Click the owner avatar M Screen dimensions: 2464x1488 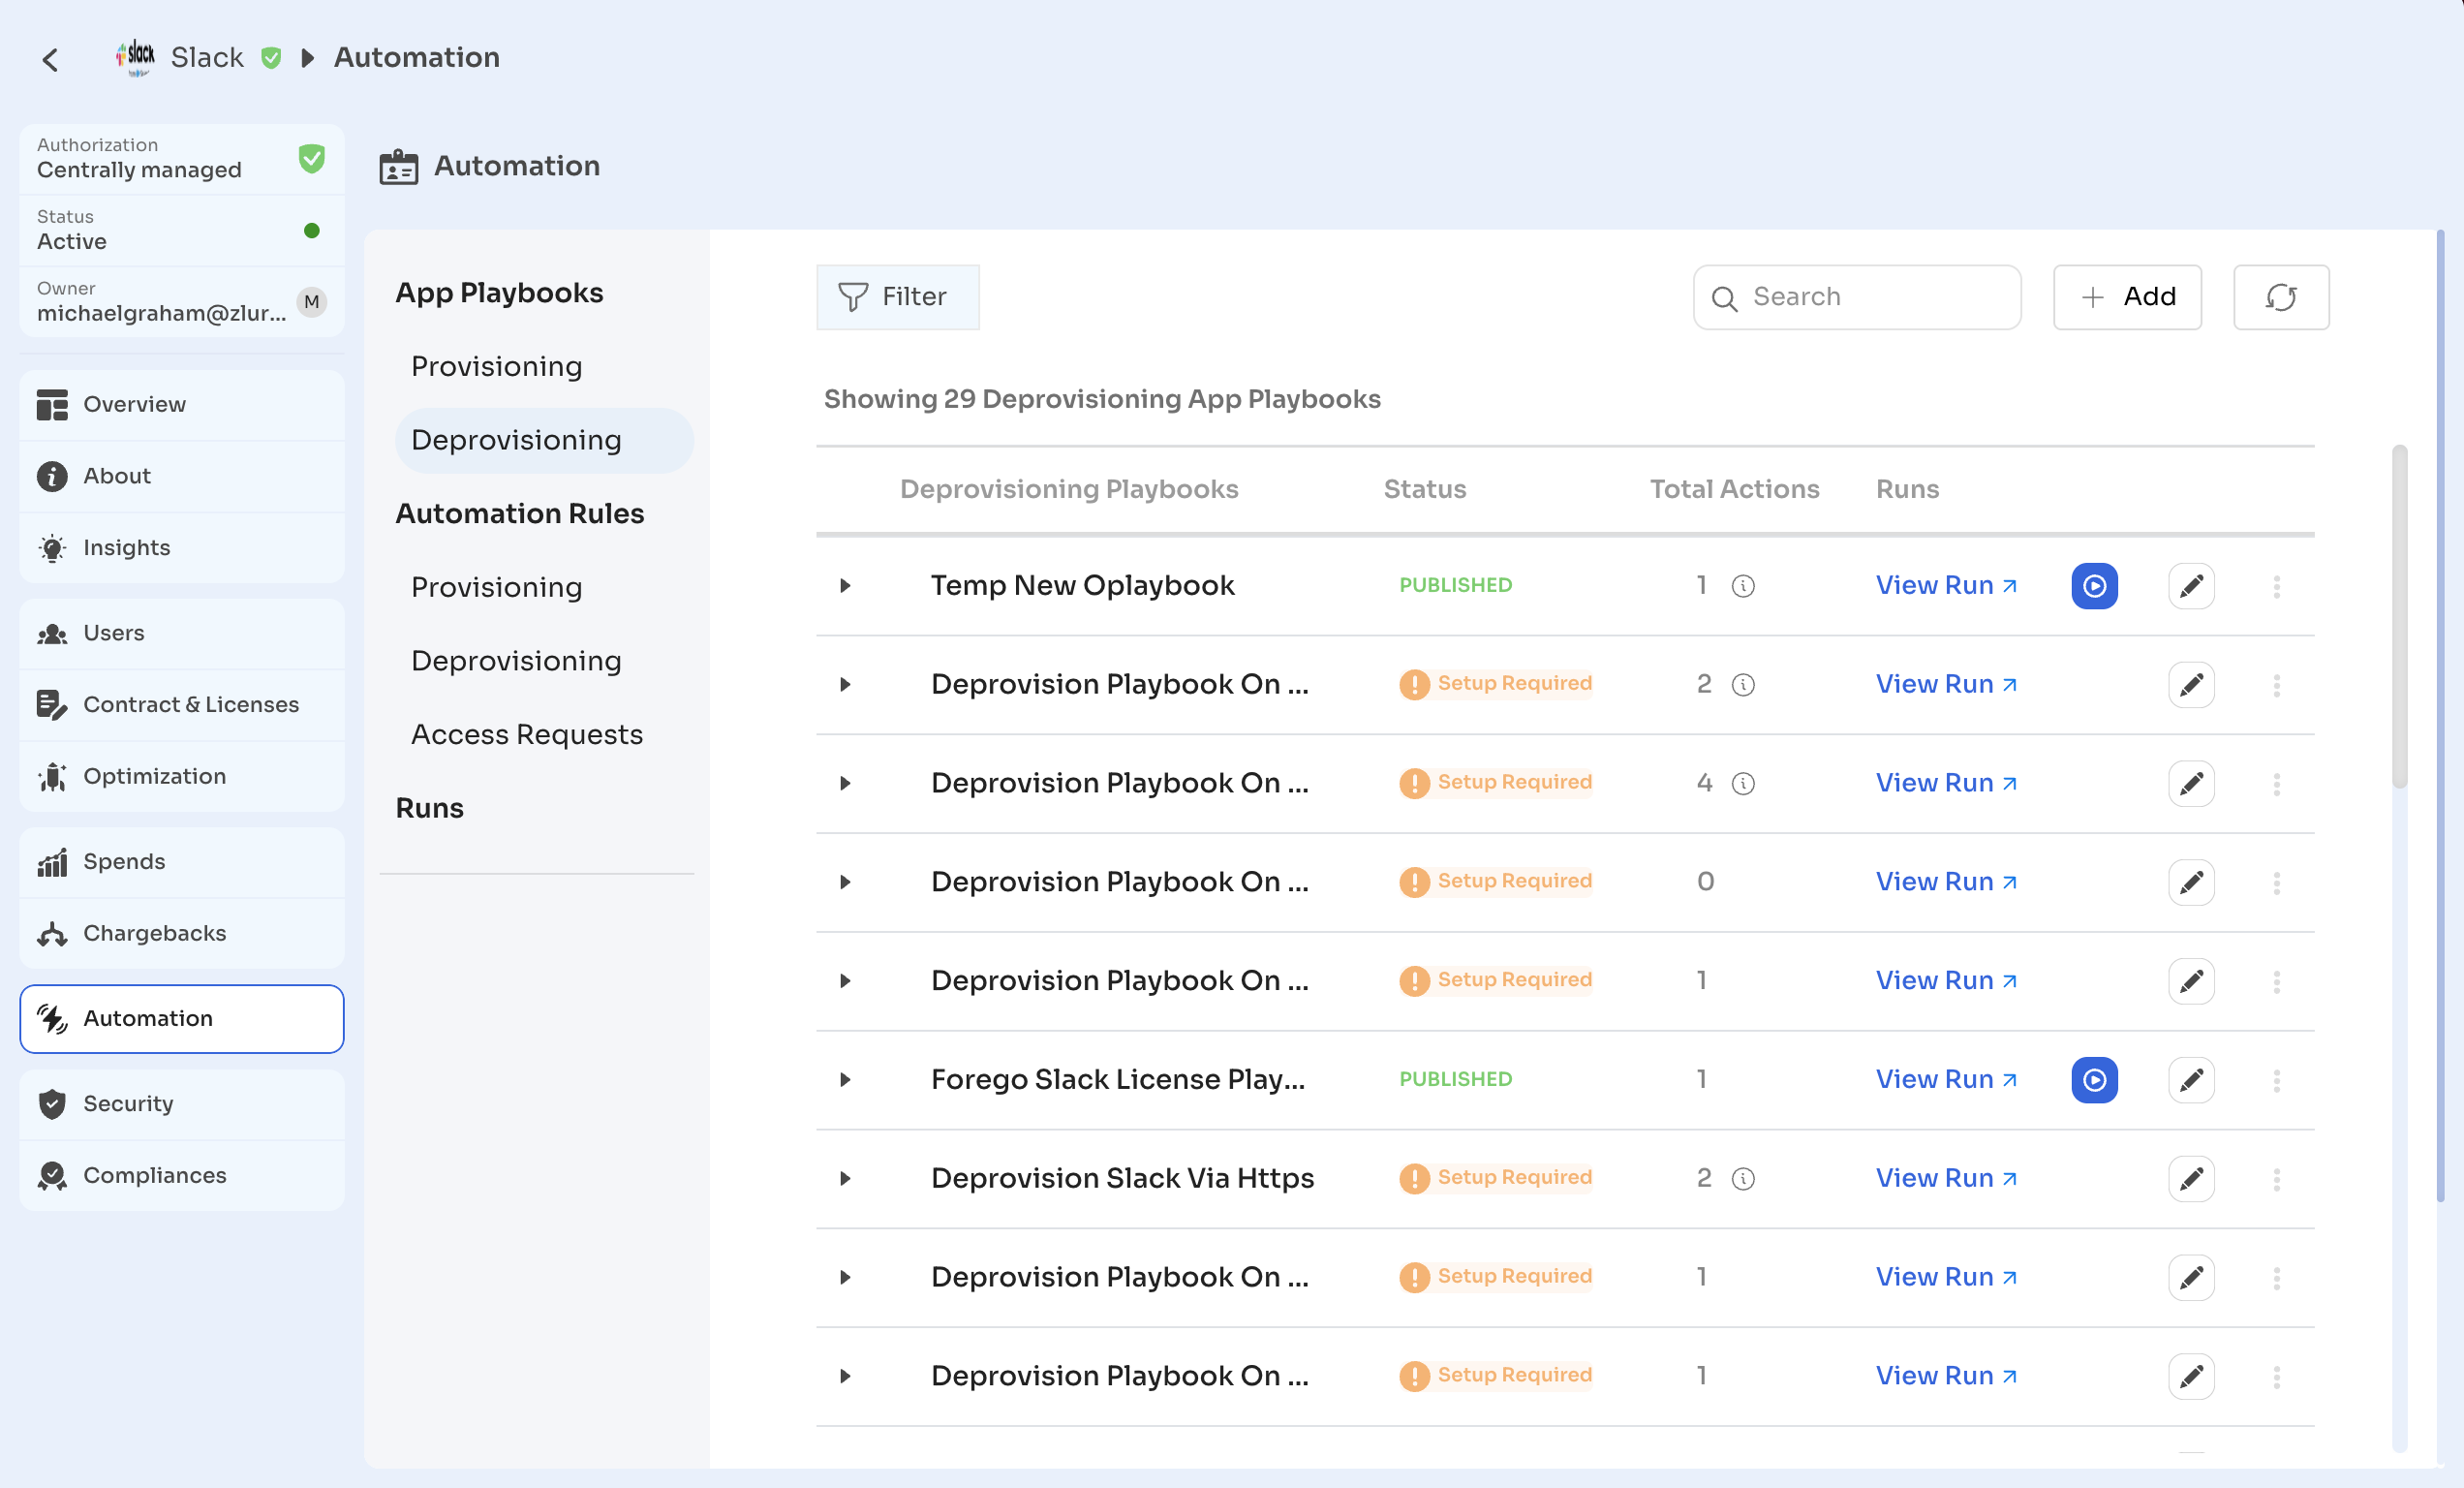pyautogui.click(x=312, y=301)
